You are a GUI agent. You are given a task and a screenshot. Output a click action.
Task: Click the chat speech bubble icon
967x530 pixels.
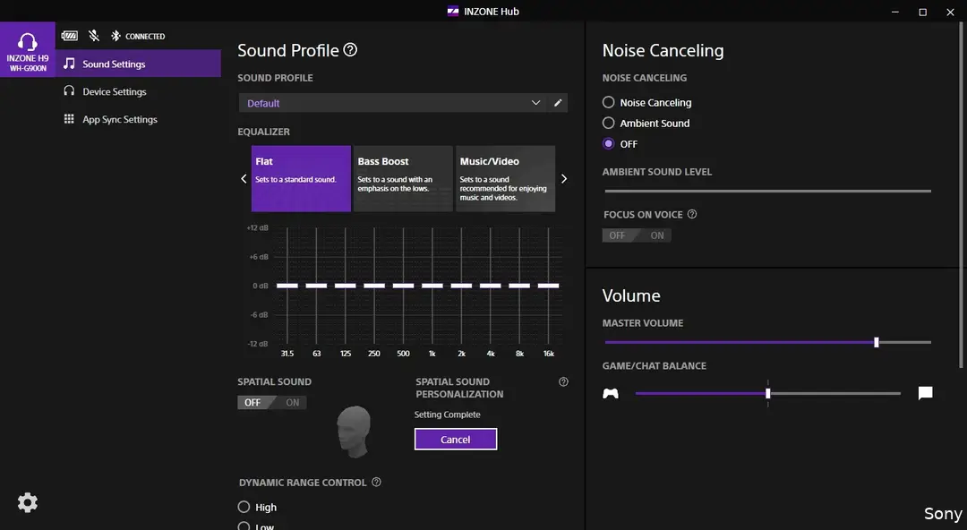tap(925, 393)
